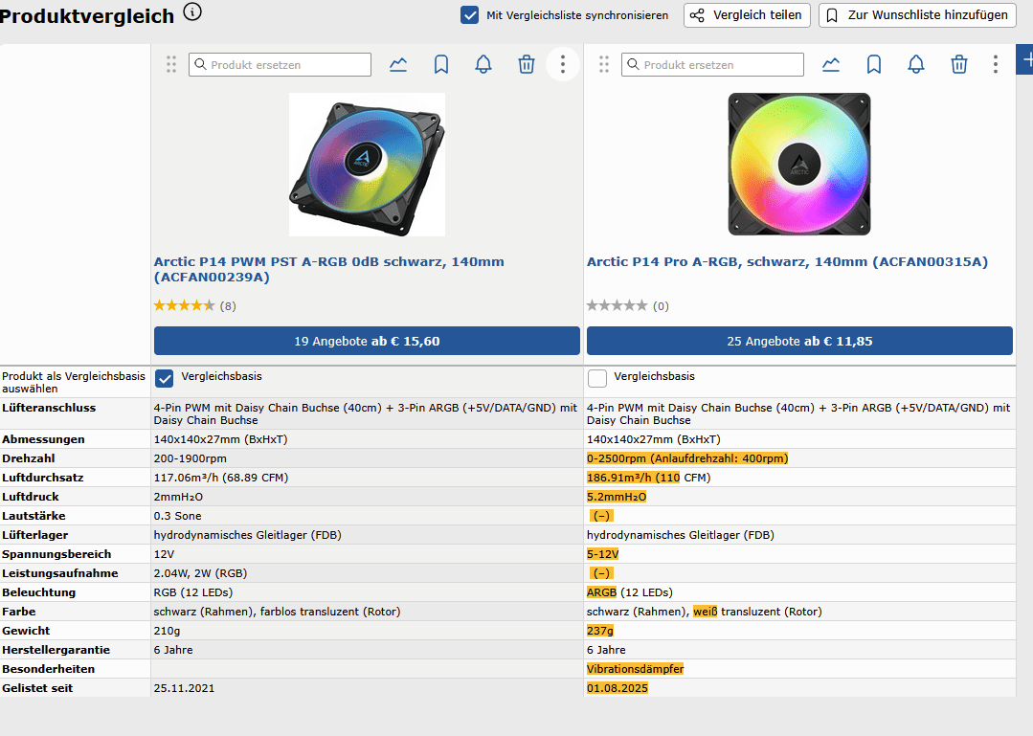This screenshot has width=1033, height=736.
Task: Open Arctic P14 PWM PST A-RGB 0dB product link
Action: click(x=328, y=269)
